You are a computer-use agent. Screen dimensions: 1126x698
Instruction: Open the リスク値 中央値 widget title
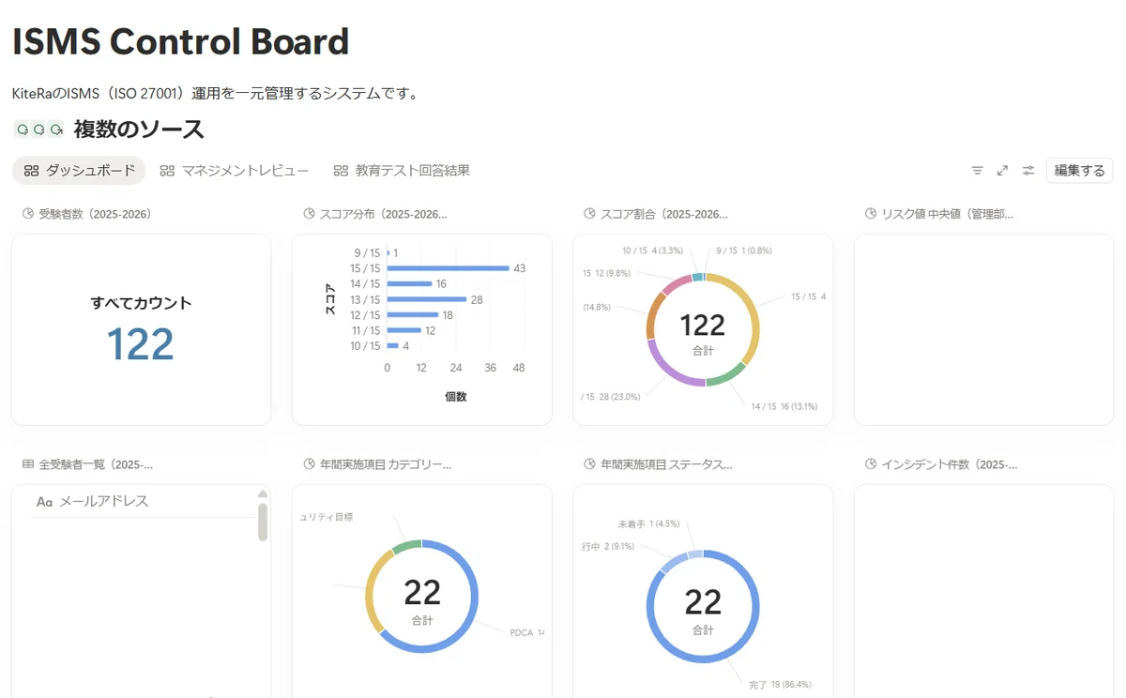[948, 214]
